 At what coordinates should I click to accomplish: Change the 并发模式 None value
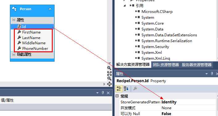(188, 108)
